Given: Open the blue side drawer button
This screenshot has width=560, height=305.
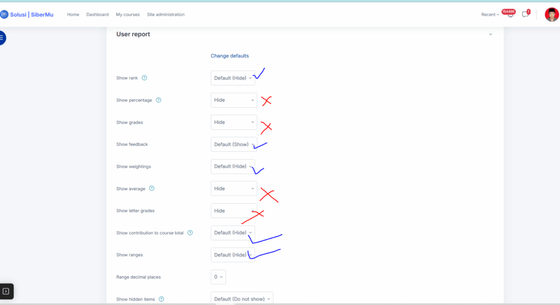Looking at the screenshot, I should coord(2,38).
